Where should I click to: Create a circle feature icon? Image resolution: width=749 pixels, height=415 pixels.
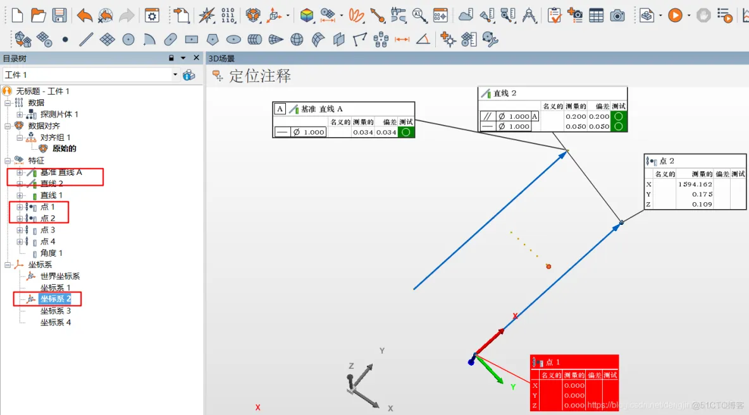(128, 39)
